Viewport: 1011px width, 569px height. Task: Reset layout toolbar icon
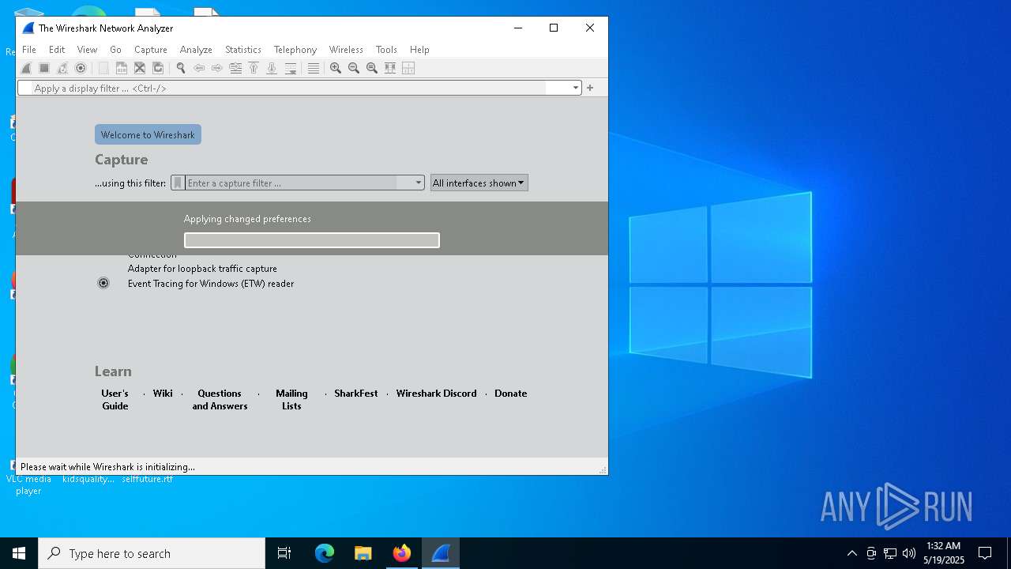pos(408,68)
